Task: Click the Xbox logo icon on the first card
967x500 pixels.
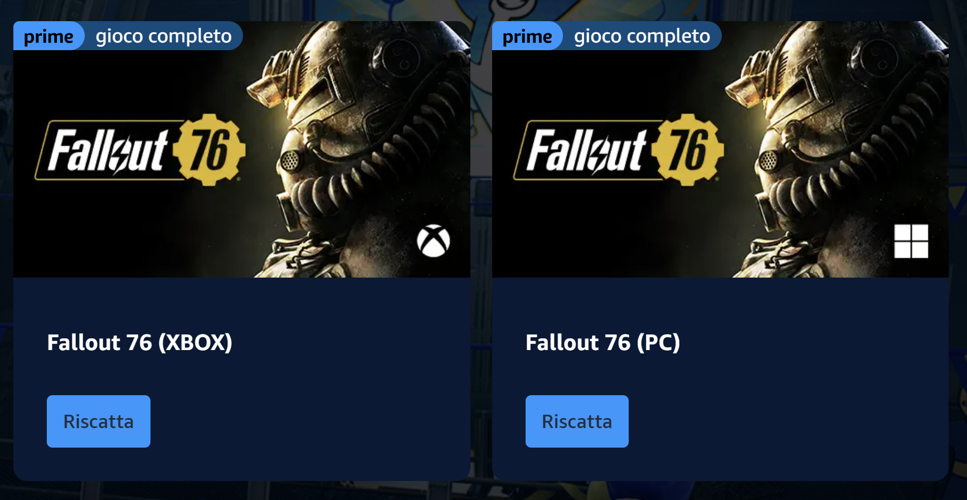Action: point(433,241)
